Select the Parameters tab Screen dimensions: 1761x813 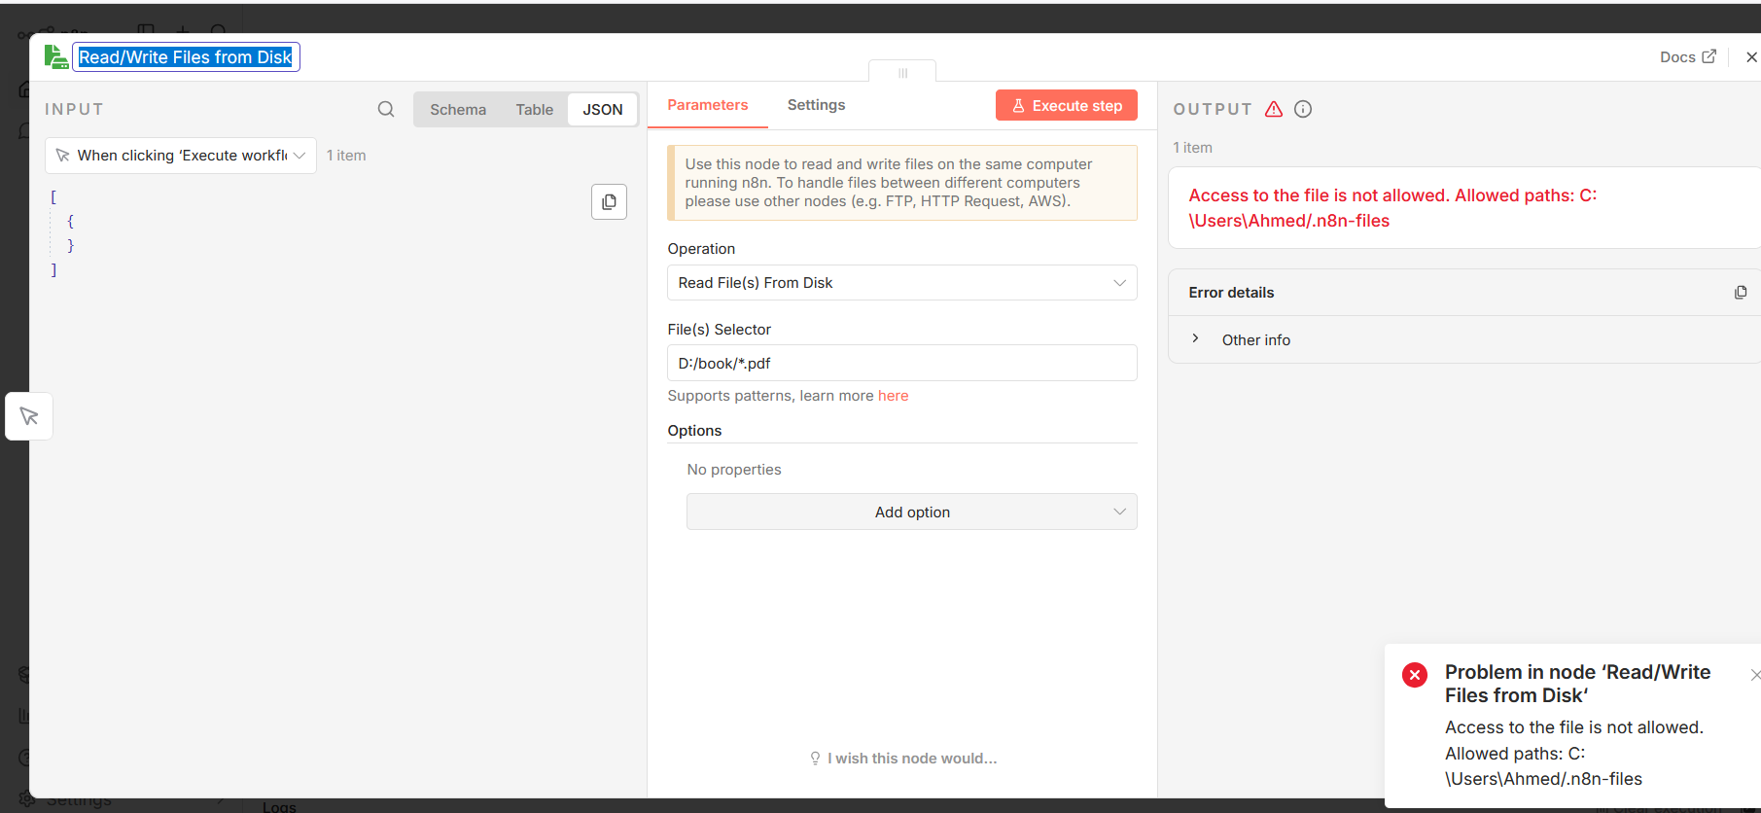[707, 105]
